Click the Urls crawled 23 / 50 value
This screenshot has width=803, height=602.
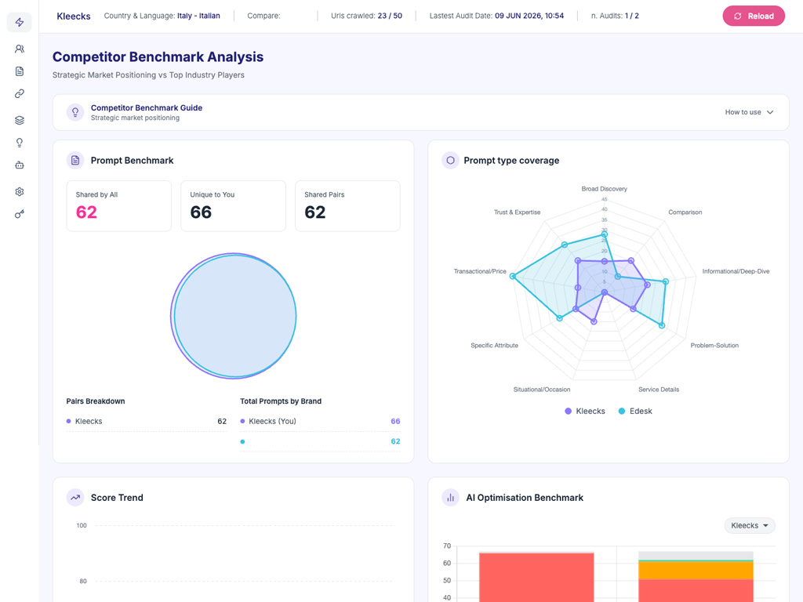(390, 16)
